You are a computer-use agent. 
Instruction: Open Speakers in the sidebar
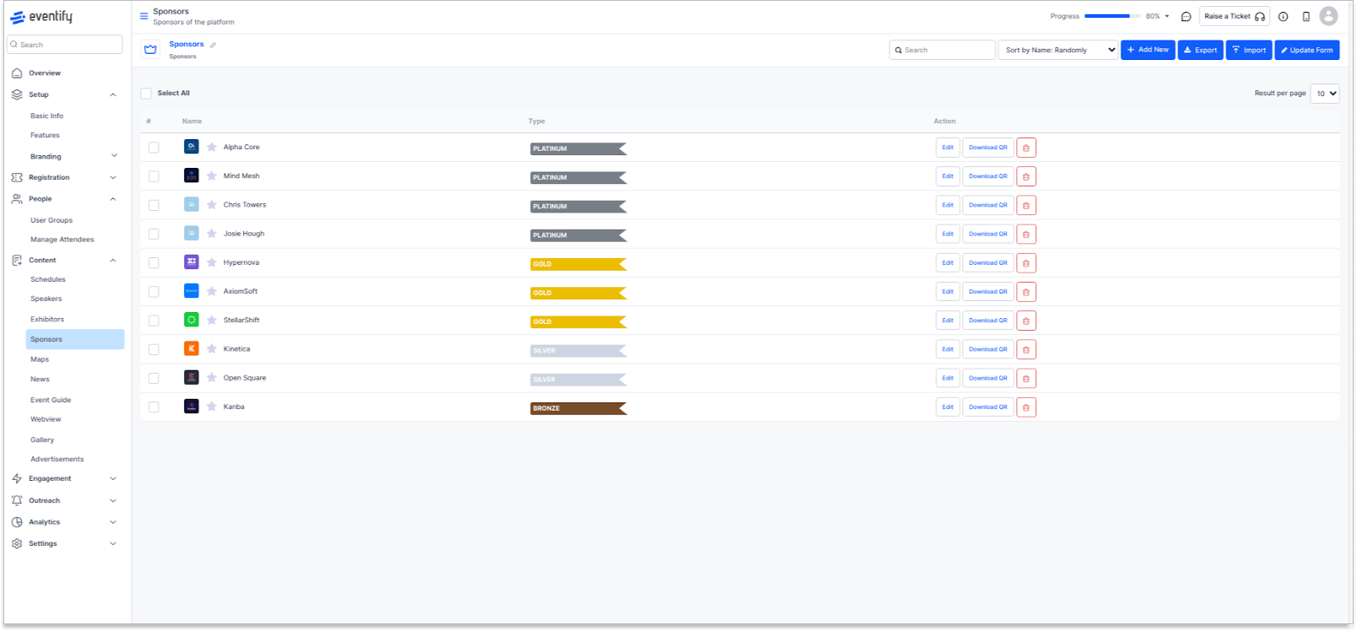coord(46,299)
